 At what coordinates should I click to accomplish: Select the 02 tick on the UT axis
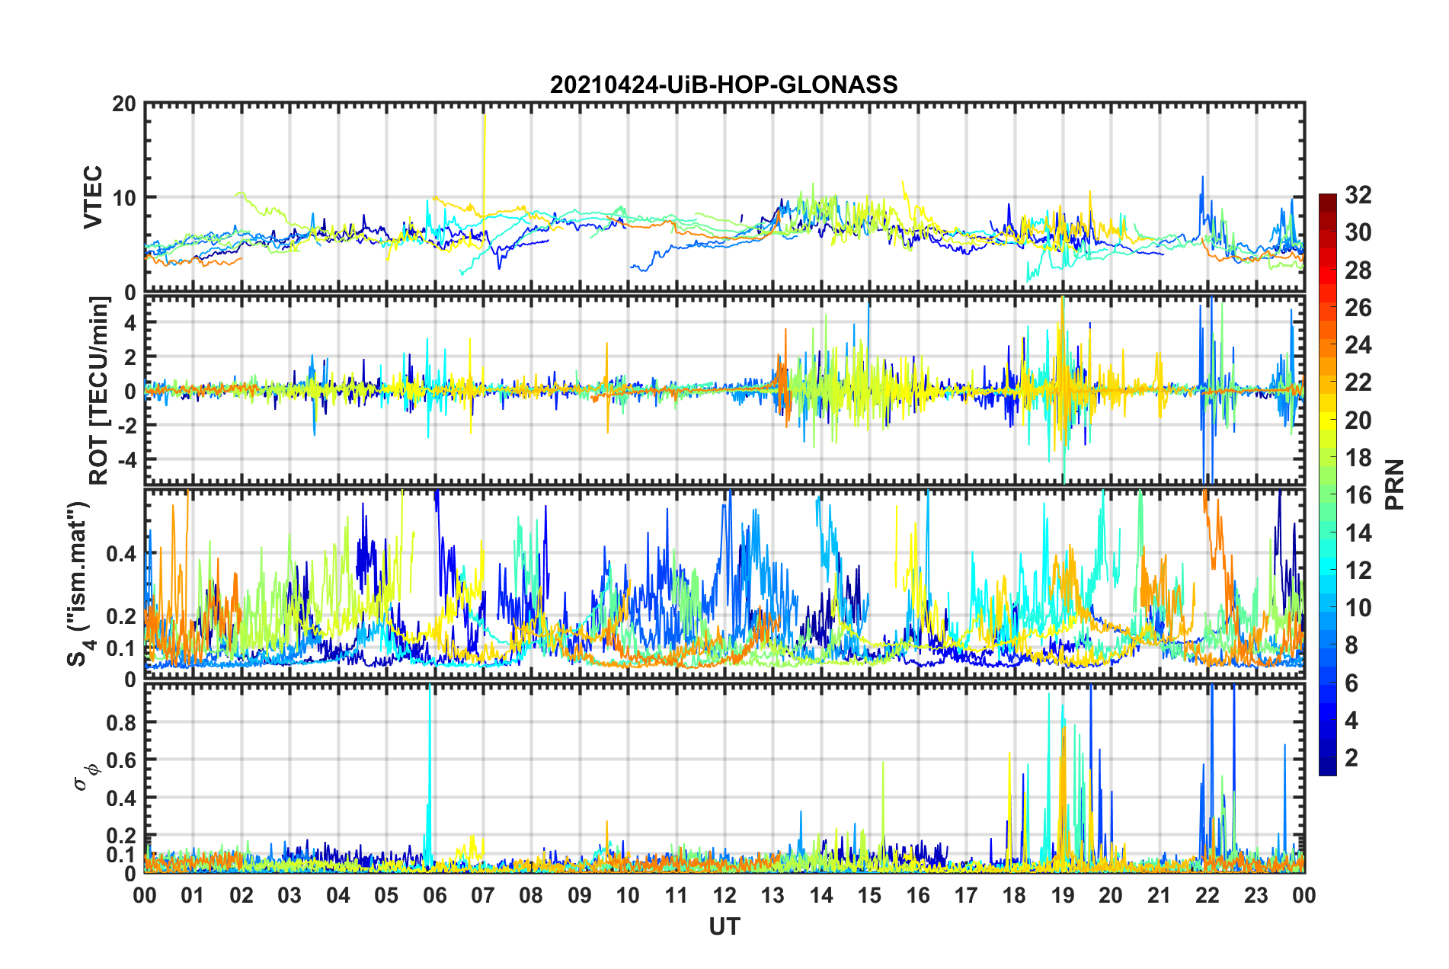tap(241, 895)
